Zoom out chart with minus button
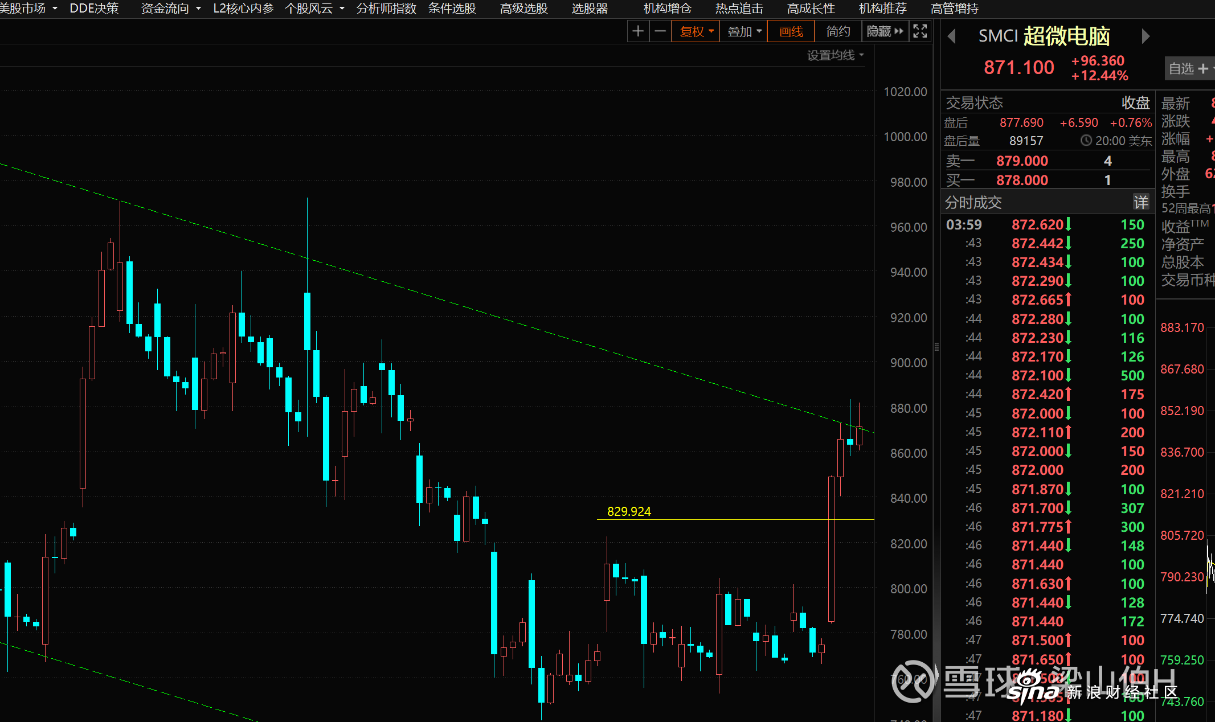1215x722 pixels. (x=660, y=31)
